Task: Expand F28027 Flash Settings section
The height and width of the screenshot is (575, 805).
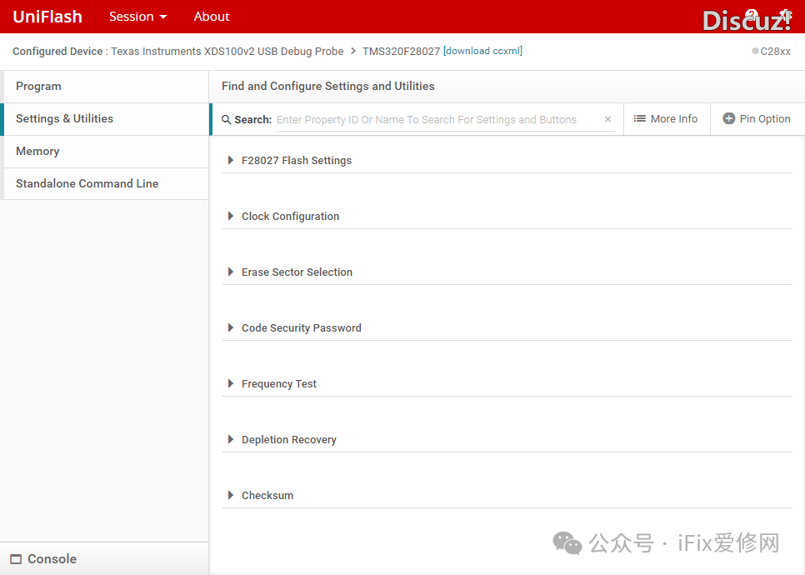Action: pyautogui.click(x=231, y=161)
